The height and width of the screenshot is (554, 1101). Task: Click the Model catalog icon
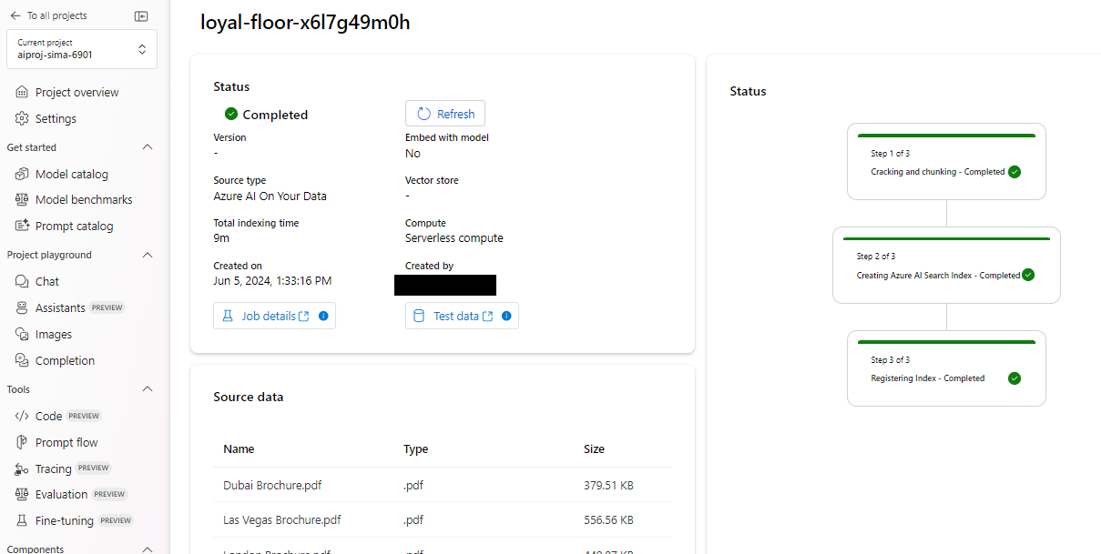tap(22, 174)
